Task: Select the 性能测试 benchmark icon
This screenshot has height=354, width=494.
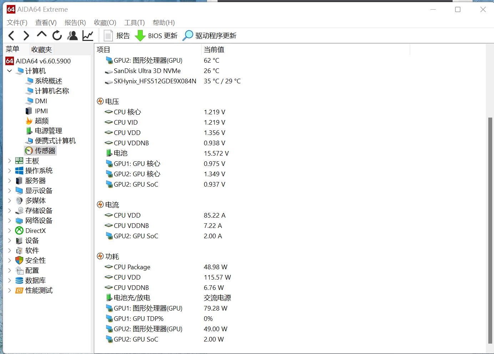Action: (x=19, y=290)
